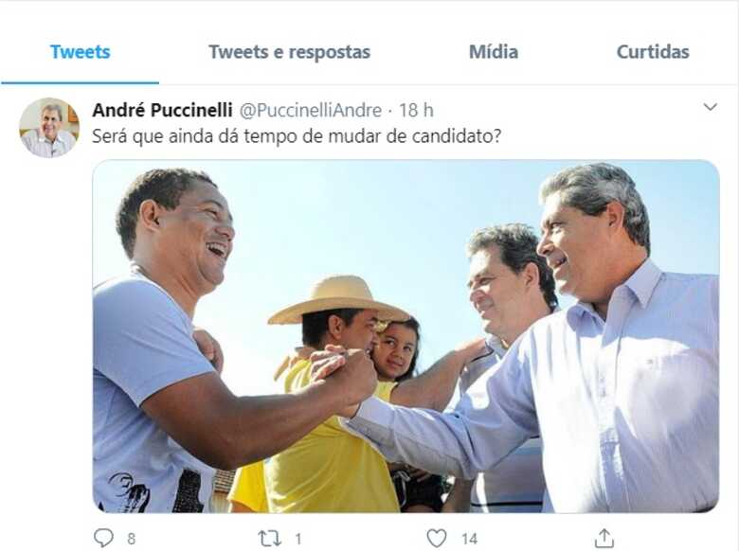Expand the tweet options chevron
The width and height of the screenshot is (739, 551).
click(x=711, y=107)
